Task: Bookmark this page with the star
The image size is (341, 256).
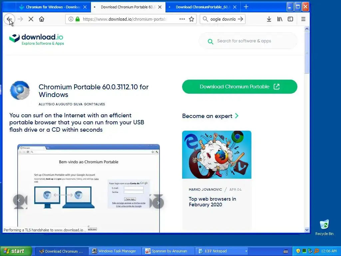Action: tap(191, 19)
